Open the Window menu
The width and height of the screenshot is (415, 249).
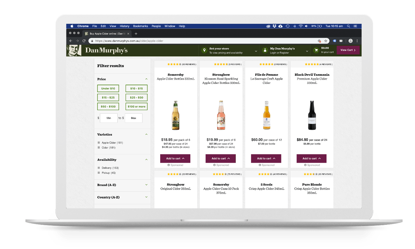(170, 26)
